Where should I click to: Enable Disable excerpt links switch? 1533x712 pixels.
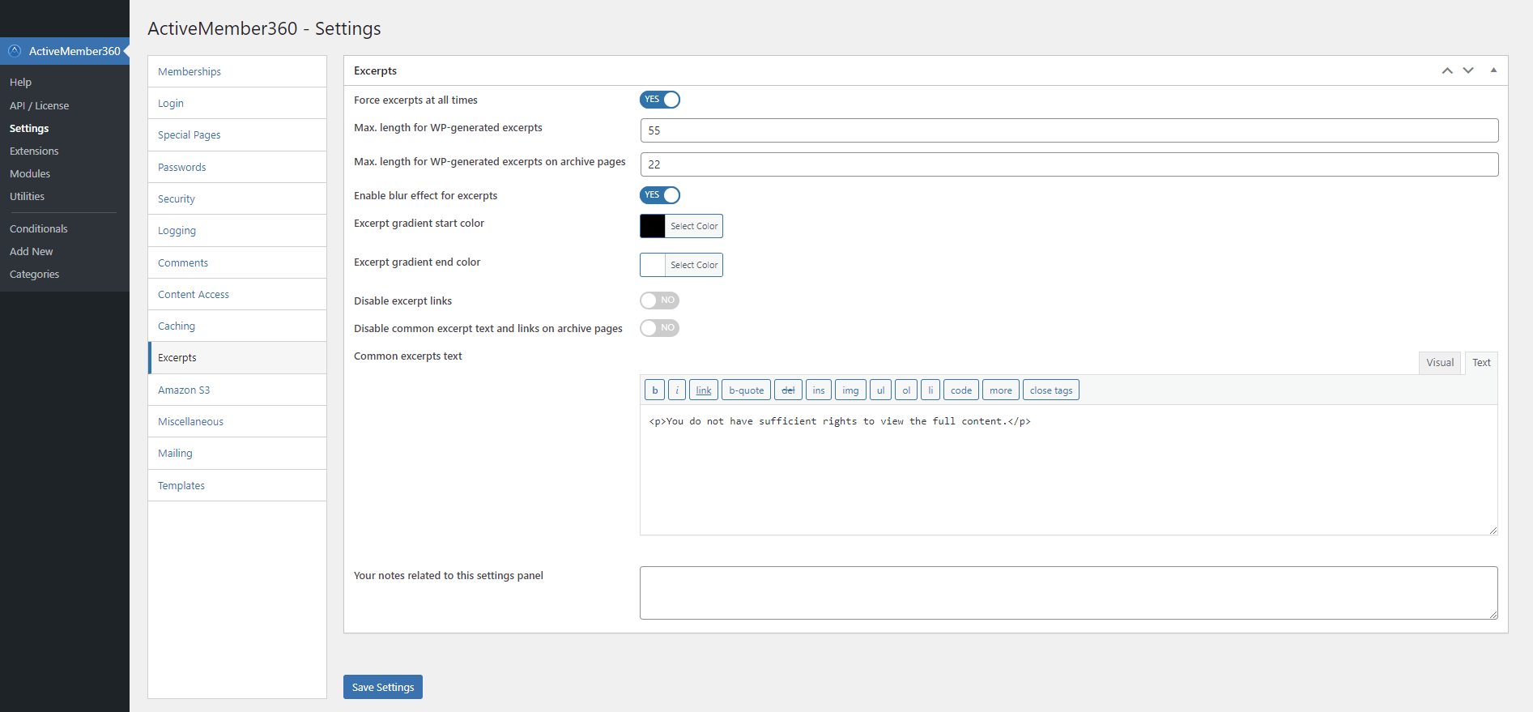(660, 301)
